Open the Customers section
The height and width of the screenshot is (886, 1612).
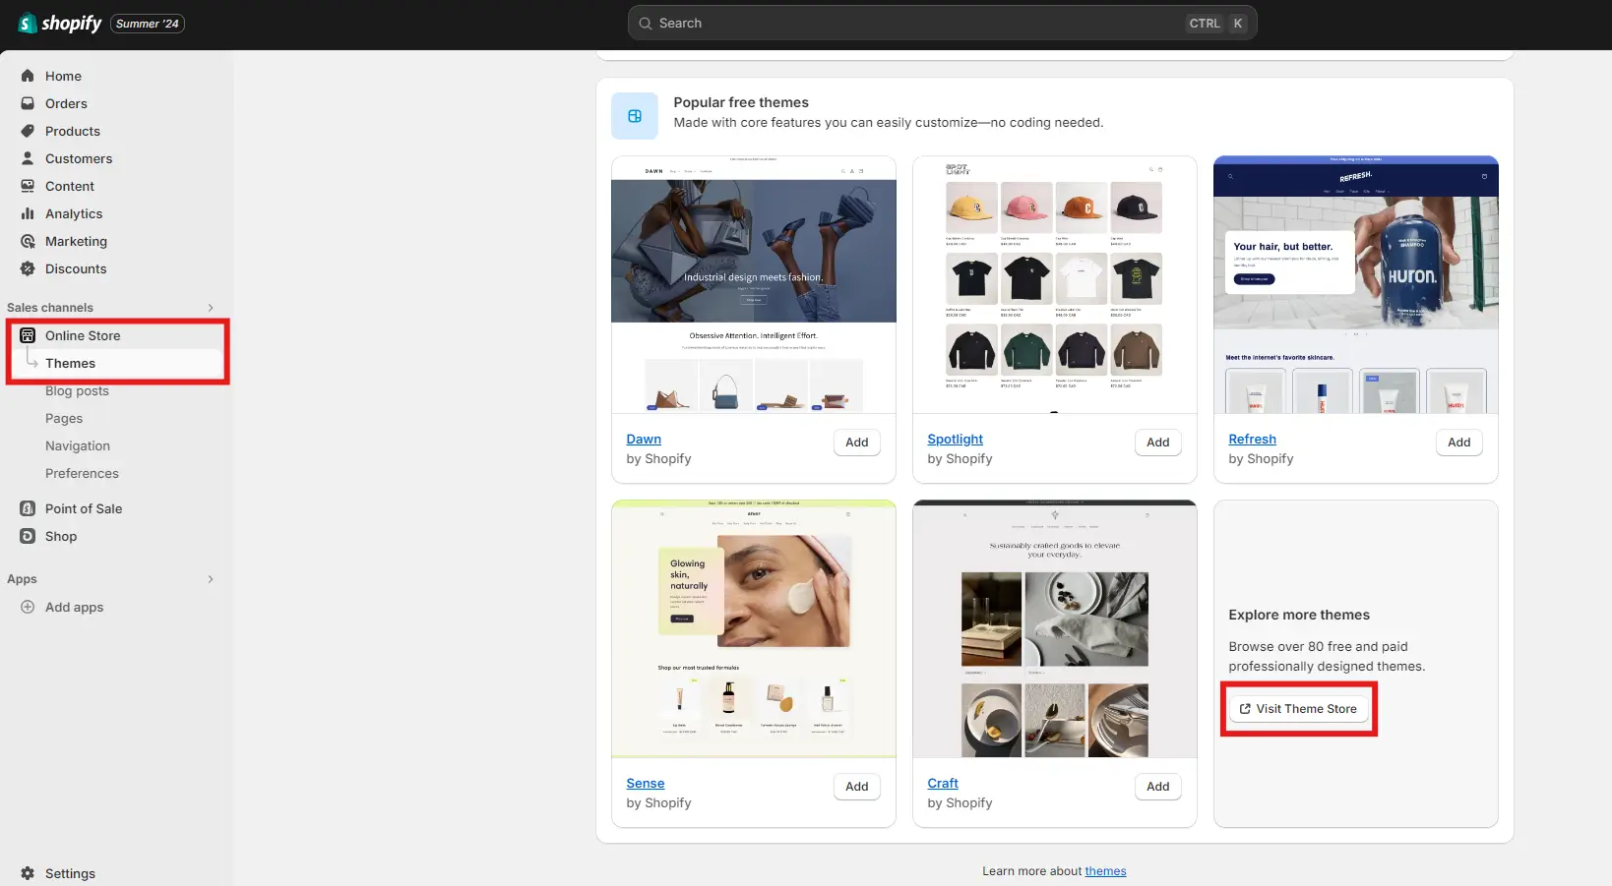click(79, 158)
